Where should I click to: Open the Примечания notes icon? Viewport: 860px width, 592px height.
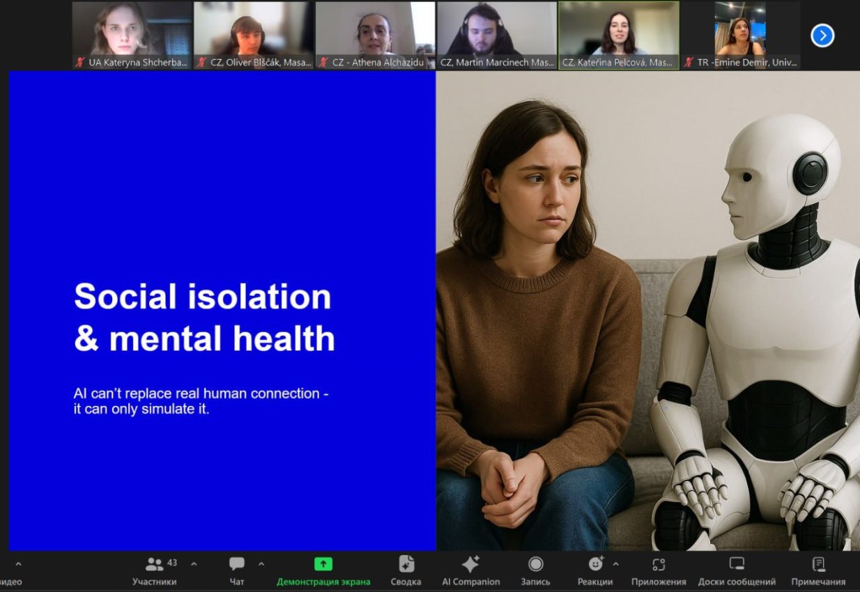click(x=818, y=564)
